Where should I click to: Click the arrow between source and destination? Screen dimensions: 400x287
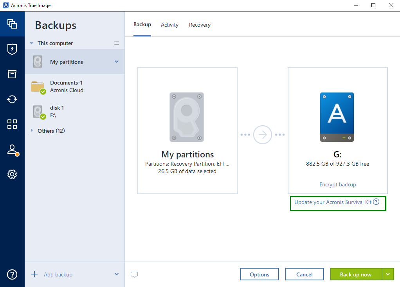pyautogui.click(x=263, y=134)
